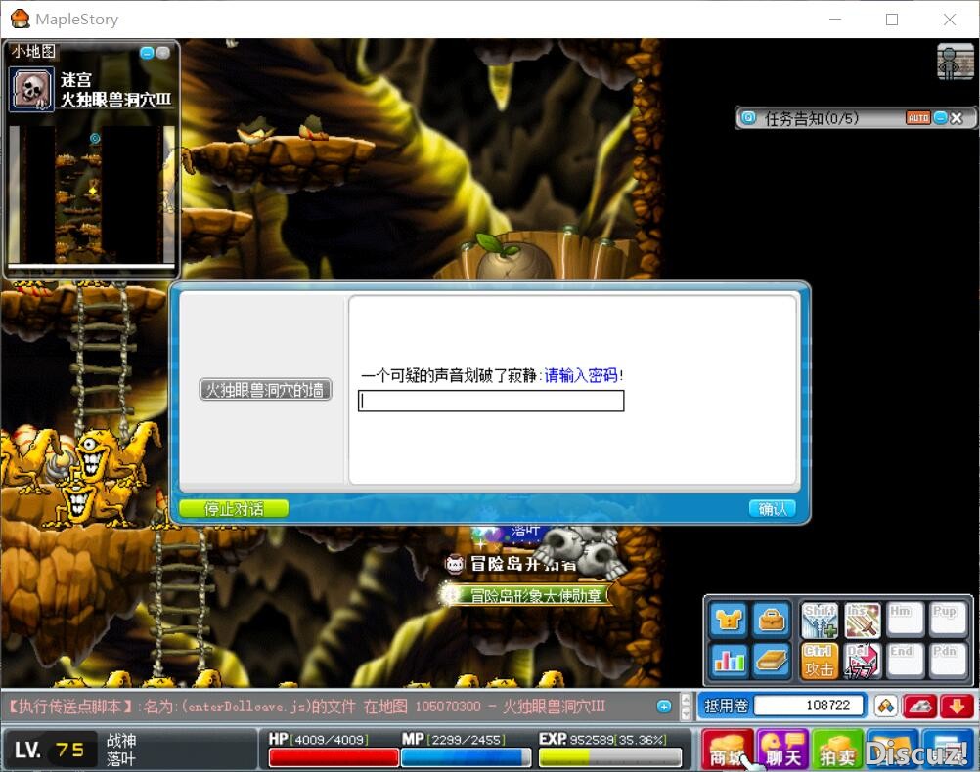The image size is (980, 772).
Task: Click the 任务告知(0/5) title text
Action: [812, 118]
